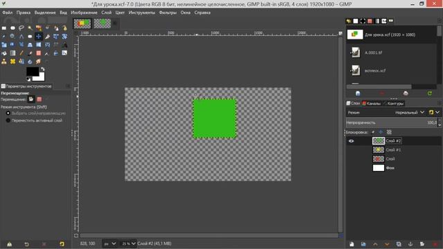Select the Free Select lasso tool
The height and width of the screenshot is (249, 443).
(x=21, y=28)
